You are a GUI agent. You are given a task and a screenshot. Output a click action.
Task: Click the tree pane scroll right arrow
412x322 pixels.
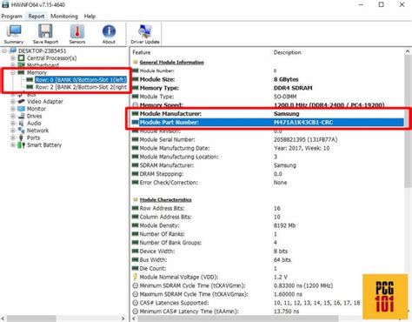pyautogui.click(x=123, y=319)
